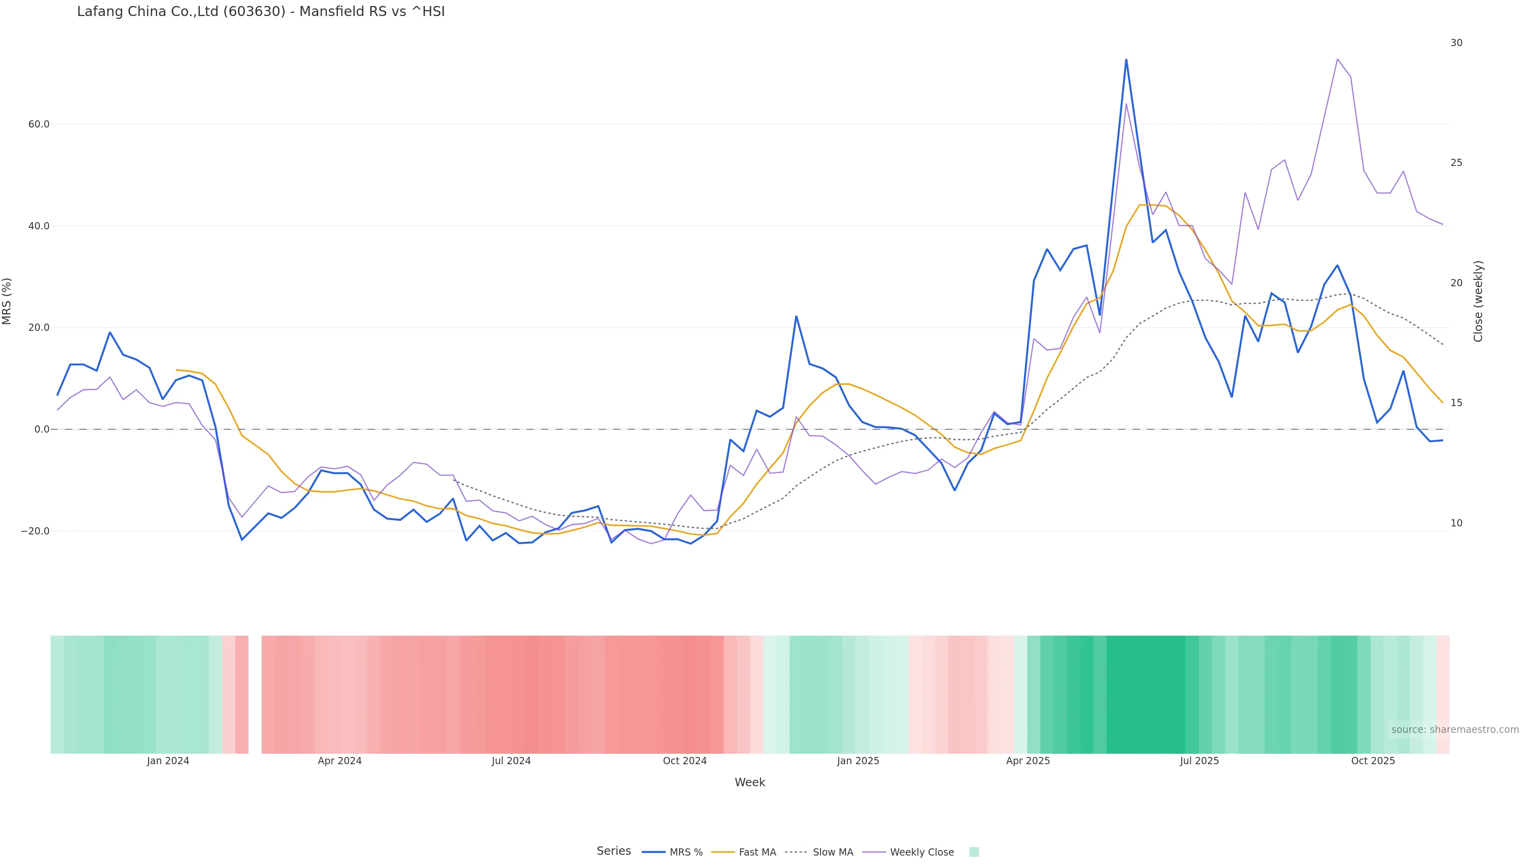
Task: Click the purple Weekly Close legend line marker
Action: [874, 852]
